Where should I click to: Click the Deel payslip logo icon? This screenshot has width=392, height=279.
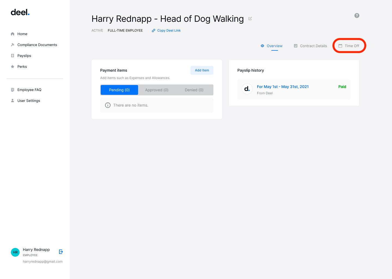point(247,89)
